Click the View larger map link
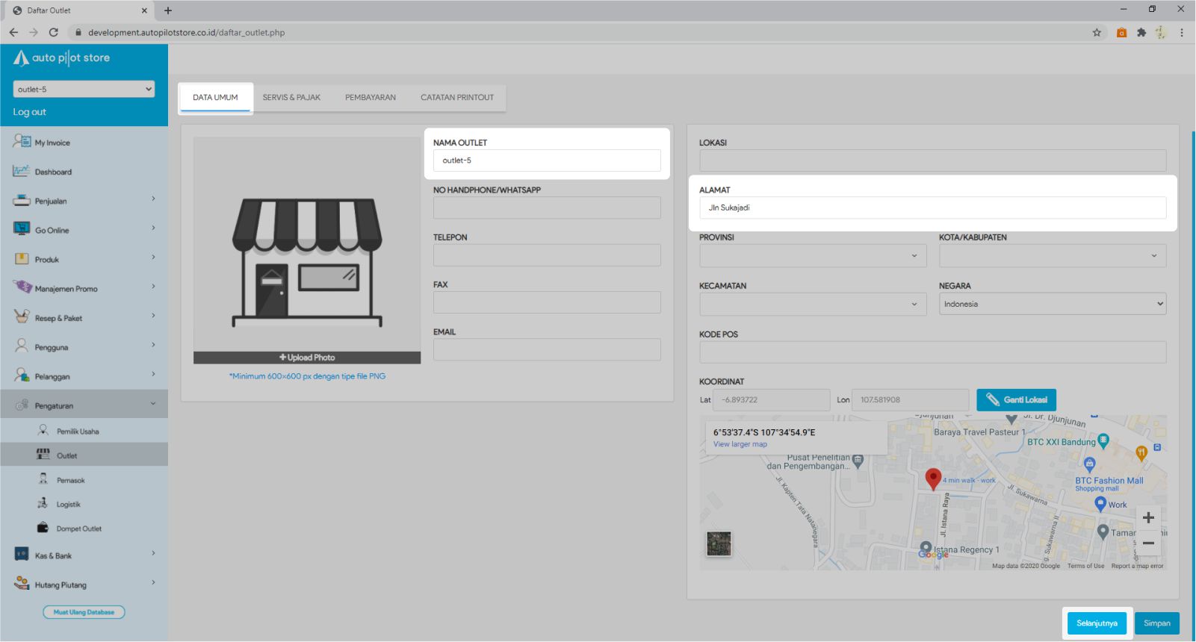 (x=740, y=444)
